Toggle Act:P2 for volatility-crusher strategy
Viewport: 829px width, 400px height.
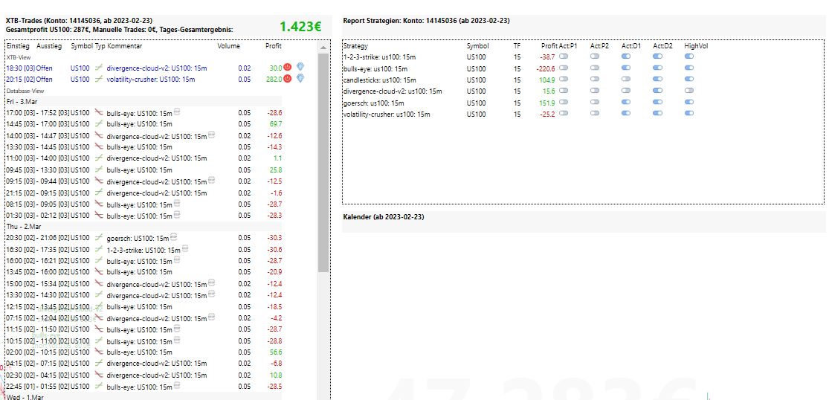596,114
